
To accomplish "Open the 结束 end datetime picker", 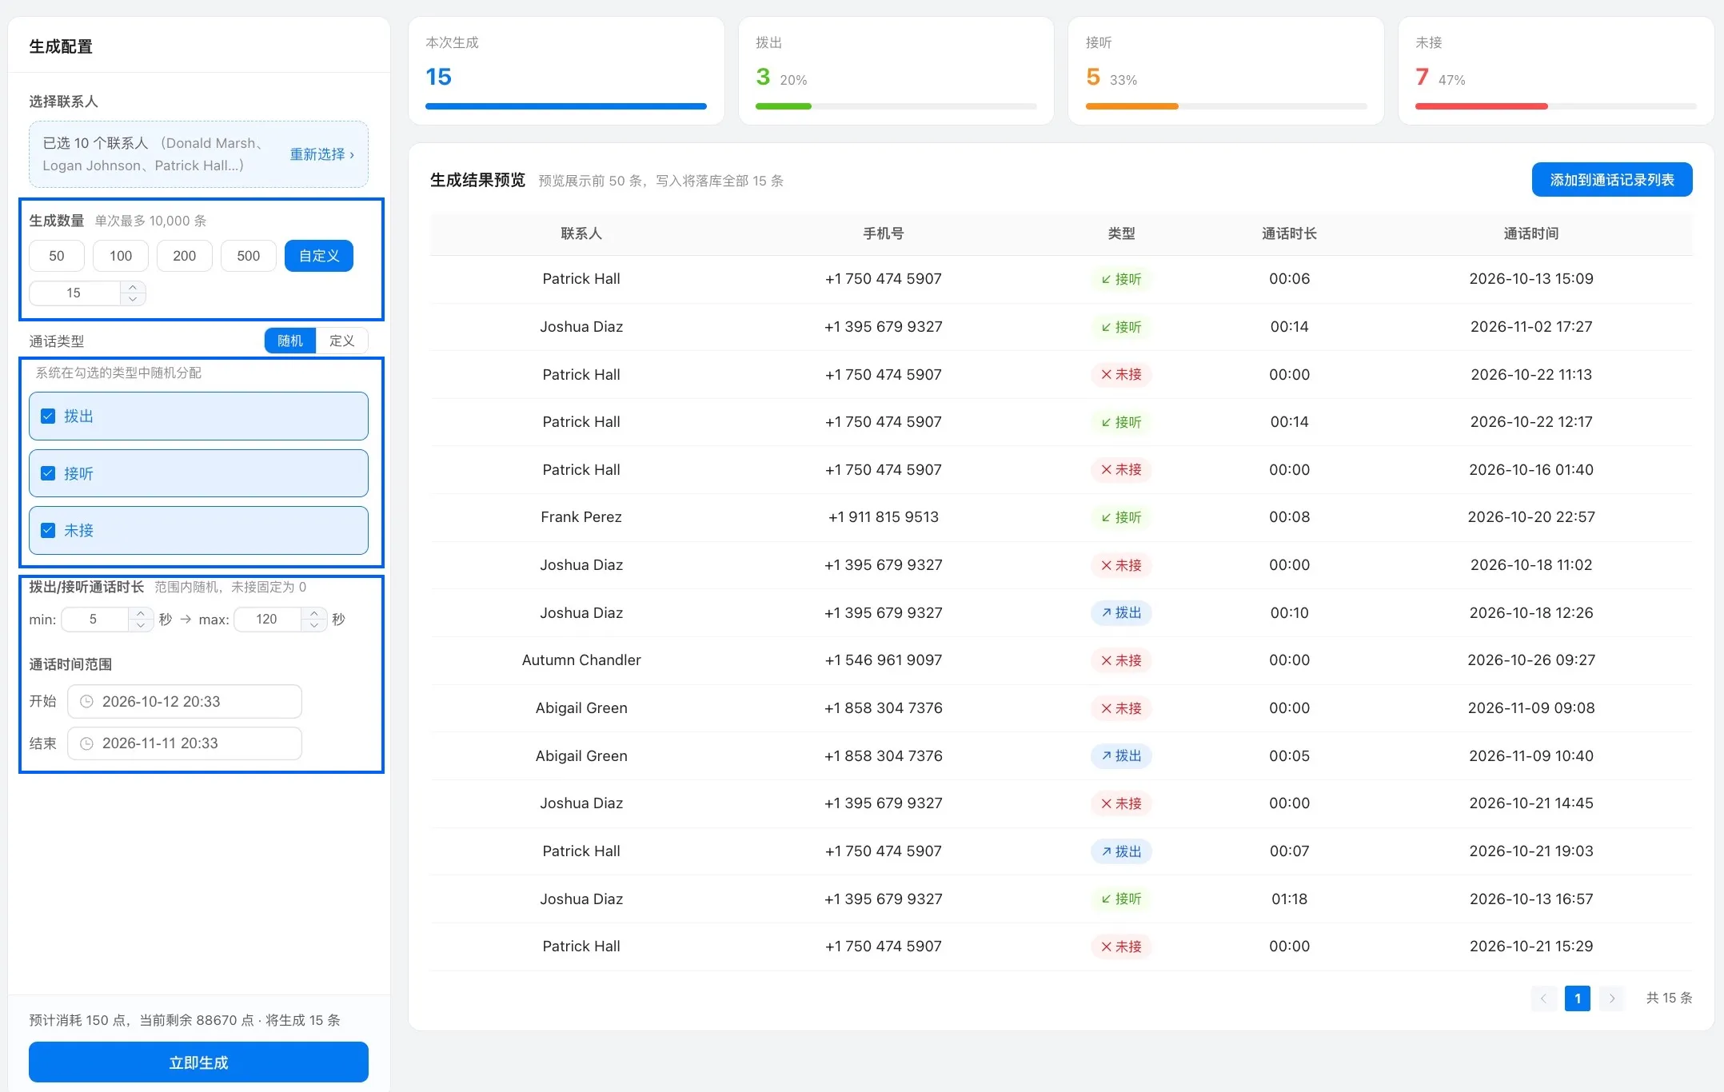I will click(185, 743).
